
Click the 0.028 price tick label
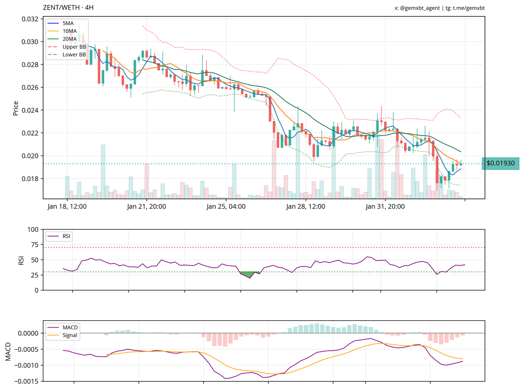[x=30, y=65]
